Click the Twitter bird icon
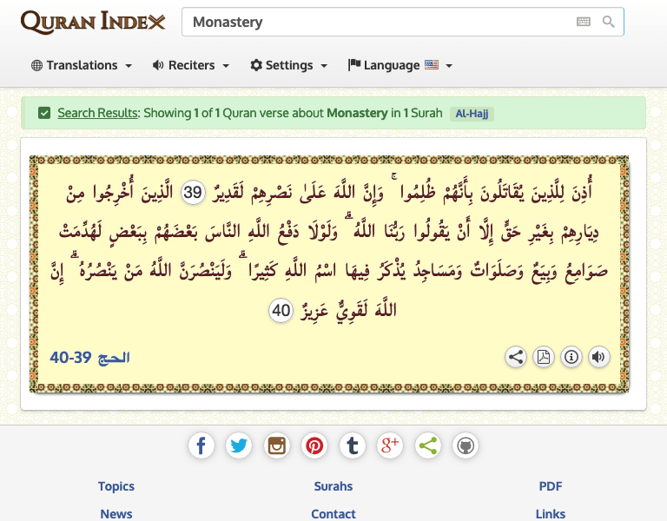Screen dimensions: 667x521 [x=239, y=446]
